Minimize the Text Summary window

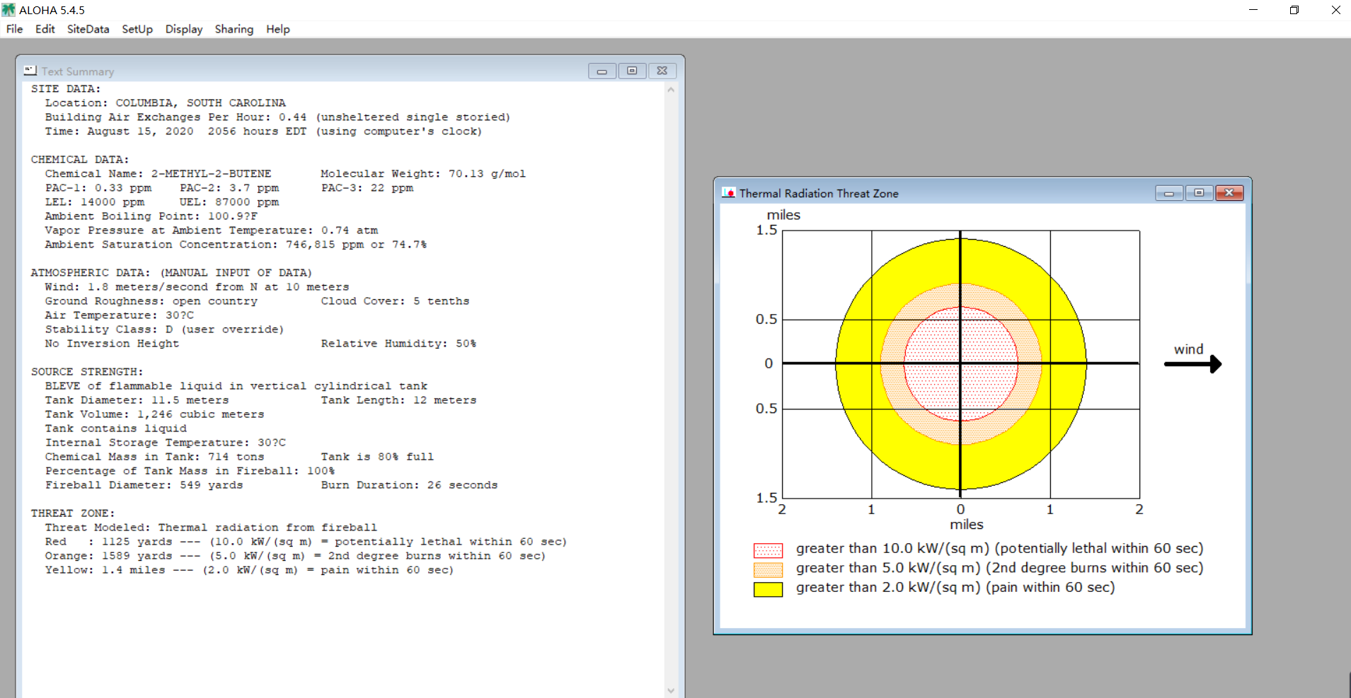602,71
